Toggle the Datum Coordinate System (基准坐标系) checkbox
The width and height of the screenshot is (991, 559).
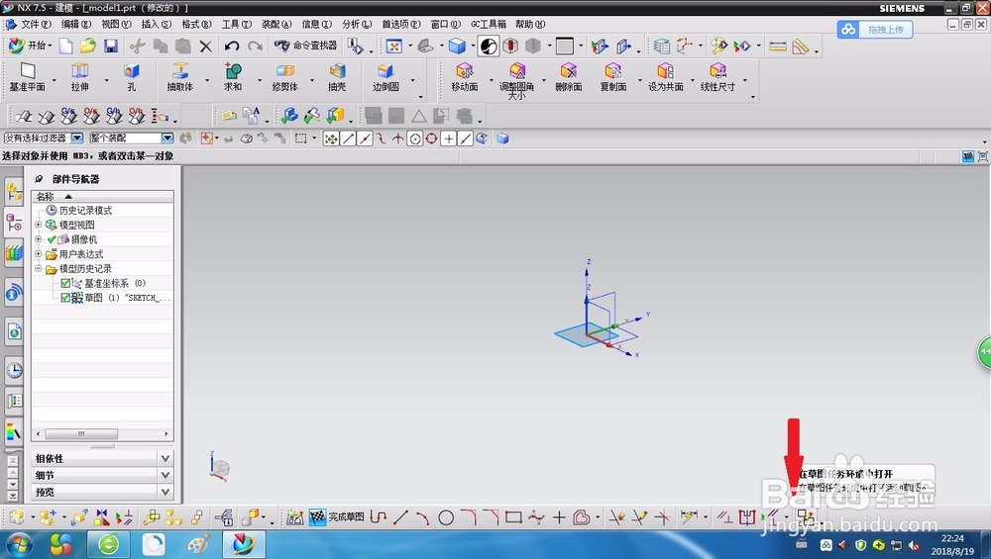[65, 283]
